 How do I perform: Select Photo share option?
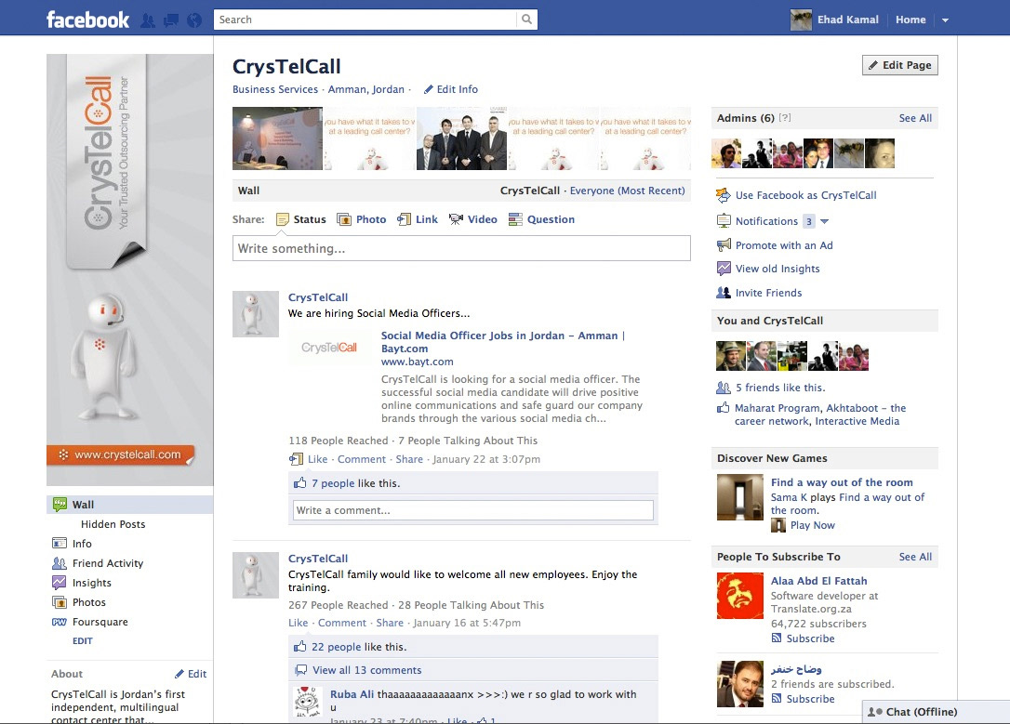tap(362, 219)
